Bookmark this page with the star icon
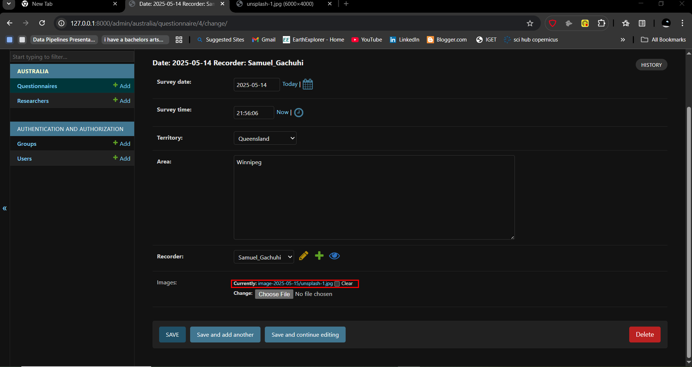 pos(530,23)
